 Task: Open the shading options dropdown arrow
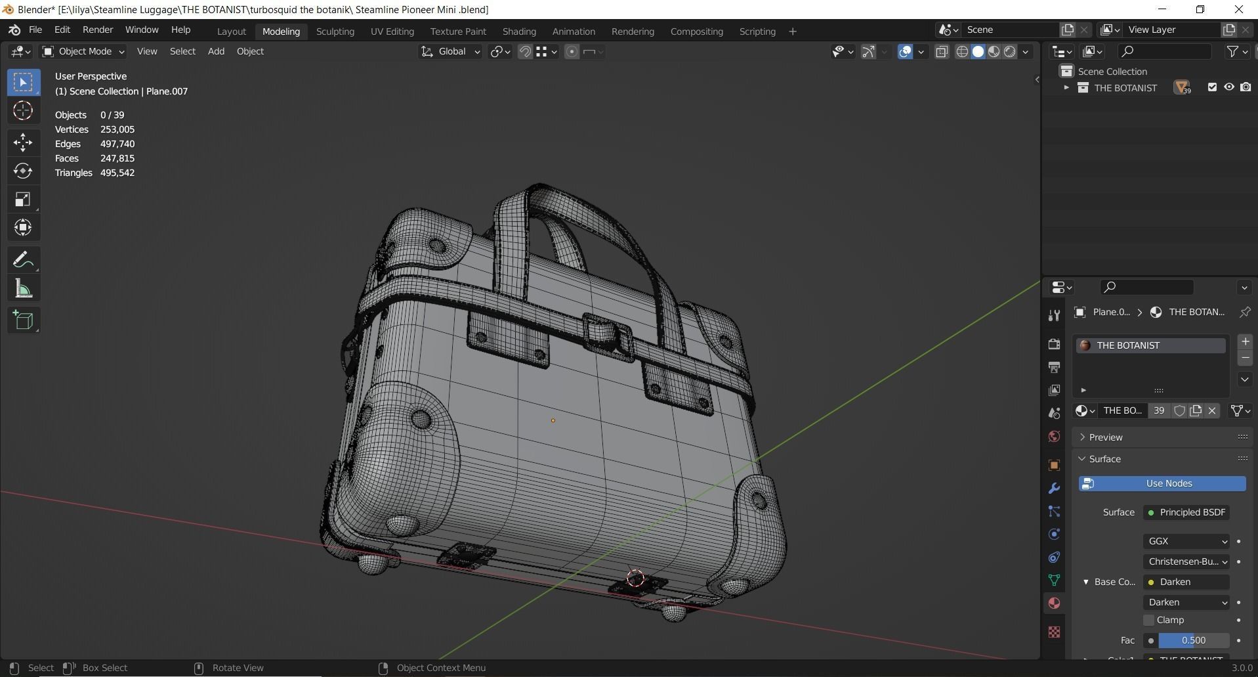click(x=1026, y=52)
